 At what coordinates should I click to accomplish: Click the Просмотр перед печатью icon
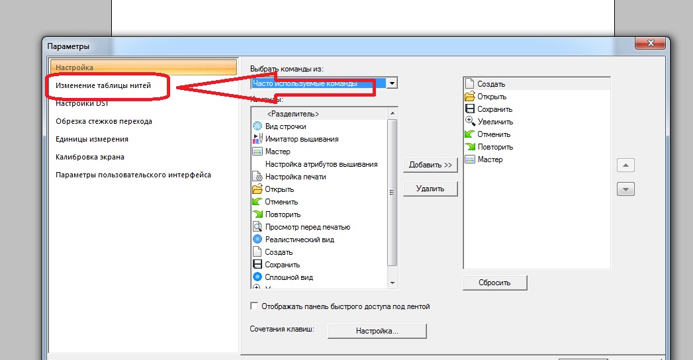tap(257, 227)
